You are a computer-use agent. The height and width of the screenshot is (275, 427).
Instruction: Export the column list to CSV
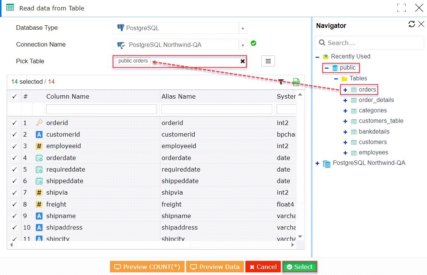point(296,82)
